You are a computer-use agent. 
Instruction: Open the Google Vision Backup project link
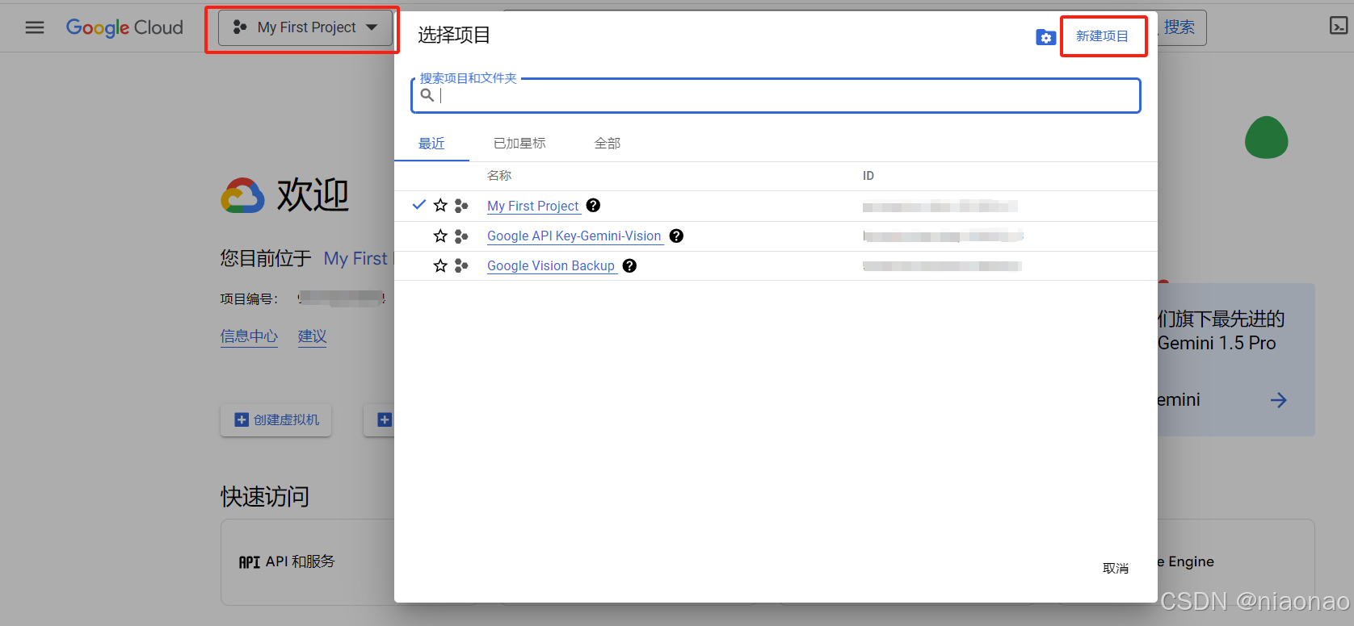[x=551, y=265]
